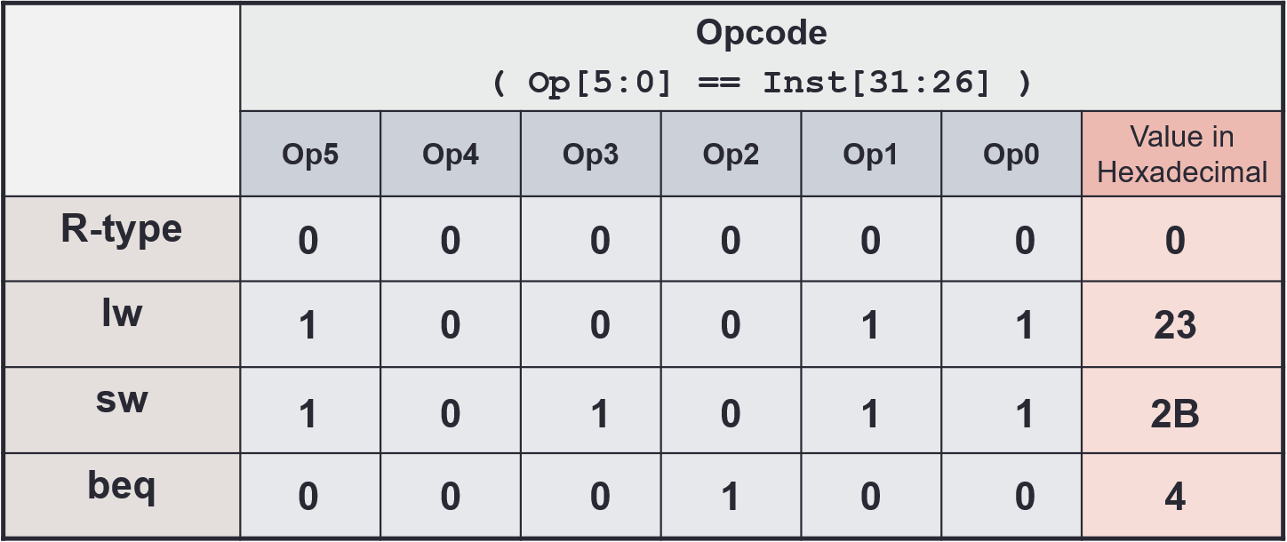Click the R-type hexadecimal value 0 cell
1287x542 pixels.
pos(1175,240)
